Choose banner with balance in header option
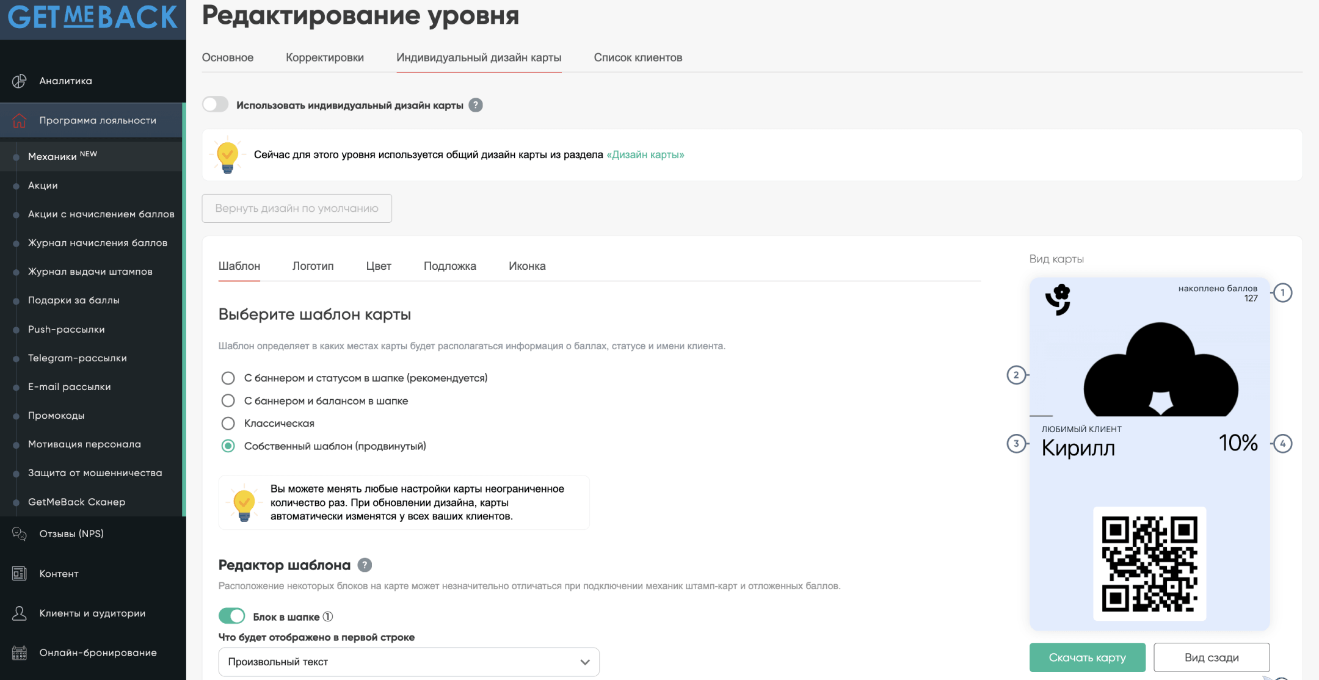The height and width of the screenshot is (680, 1319). pos(228,400)
